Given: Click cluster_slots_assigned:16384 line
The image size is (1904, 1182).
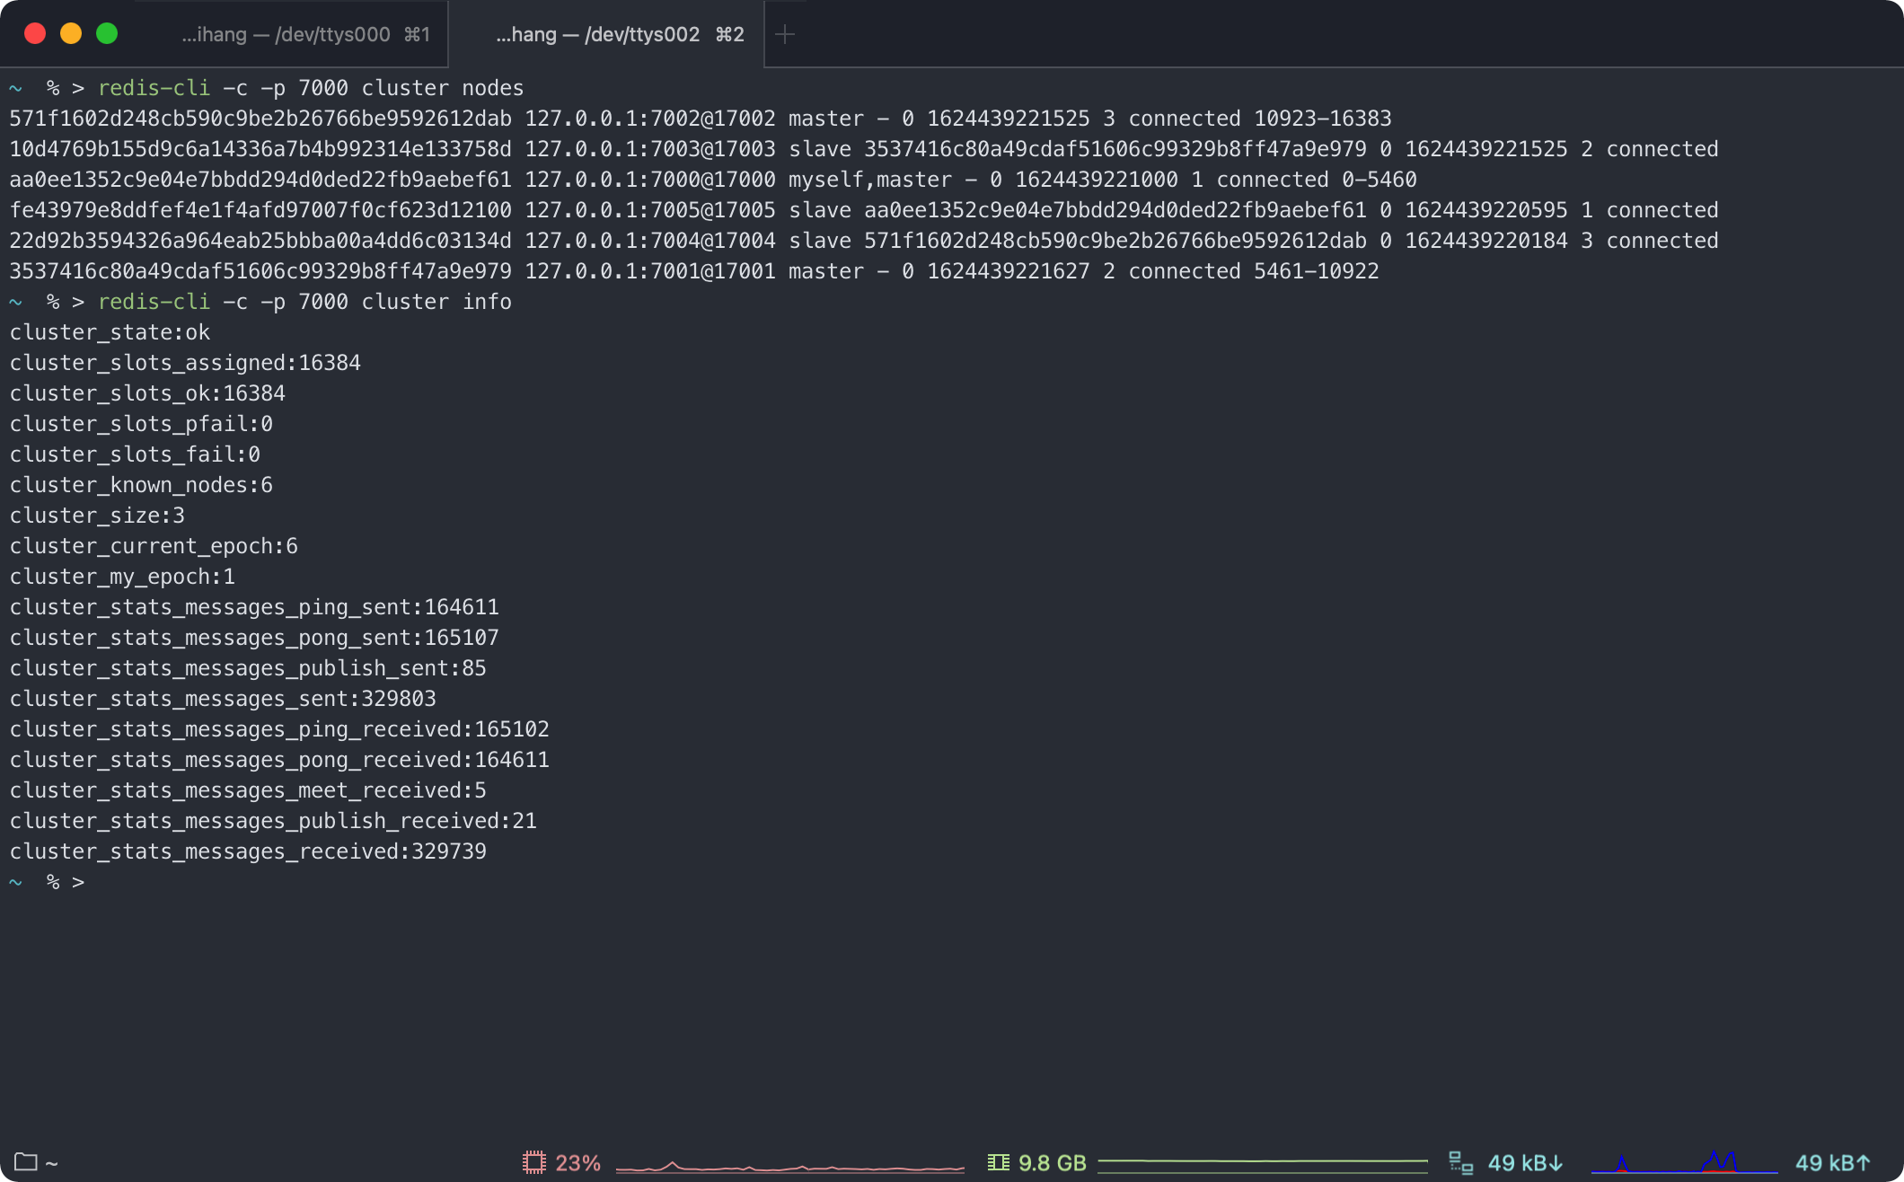Looking at the screenshot, I should tap(185, 363).
